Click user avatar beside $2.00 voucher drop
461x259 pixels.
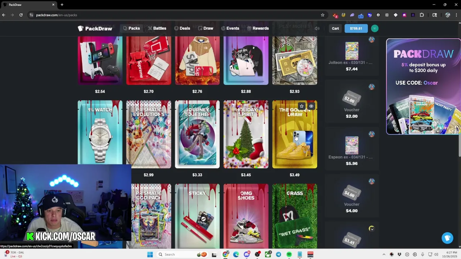coord(371,87)
